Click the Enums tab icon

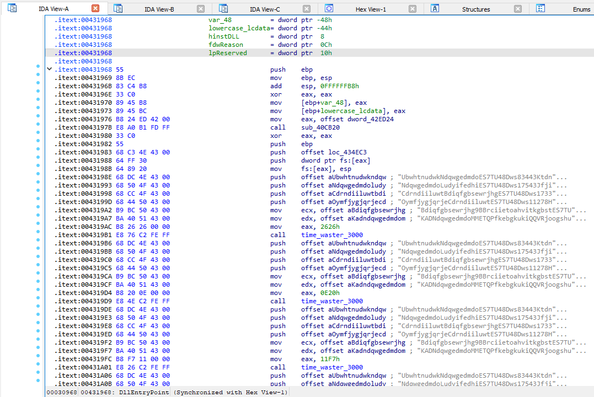click(541, 8)
